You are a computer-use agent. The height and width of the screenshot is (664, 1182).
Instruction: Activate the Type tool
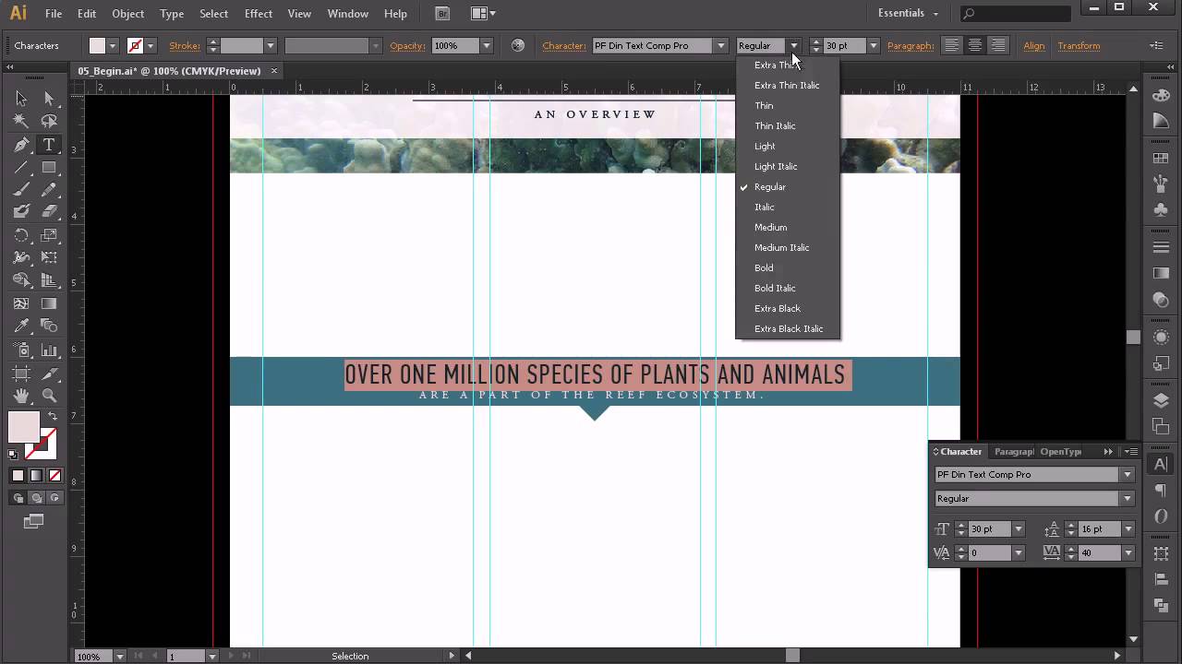tap(49, 145)
